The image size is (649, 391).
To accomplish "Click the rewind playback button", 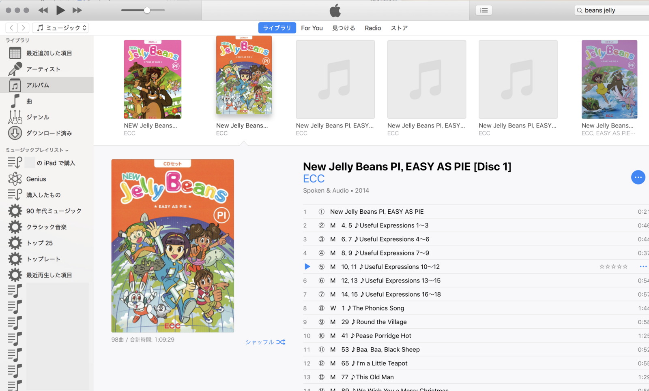I will [43, 10].
